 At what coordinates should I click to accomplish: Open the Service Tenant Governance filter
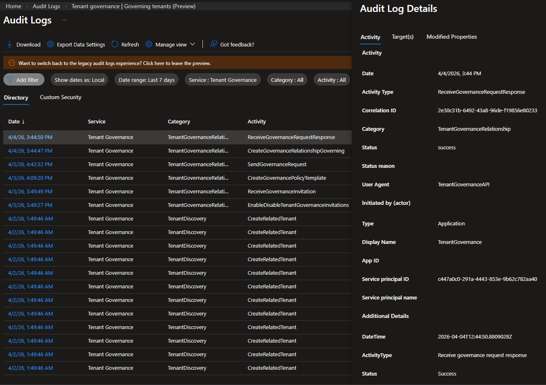[223, 80]
